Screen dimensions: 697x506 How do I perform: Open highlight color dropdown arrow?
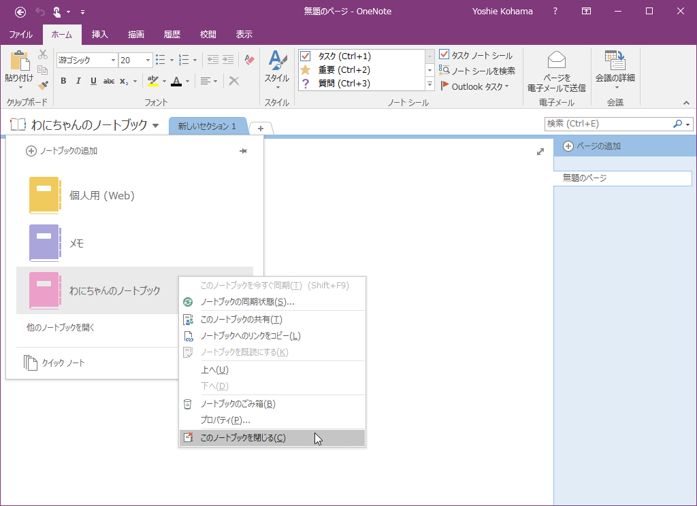click(164, 82)
